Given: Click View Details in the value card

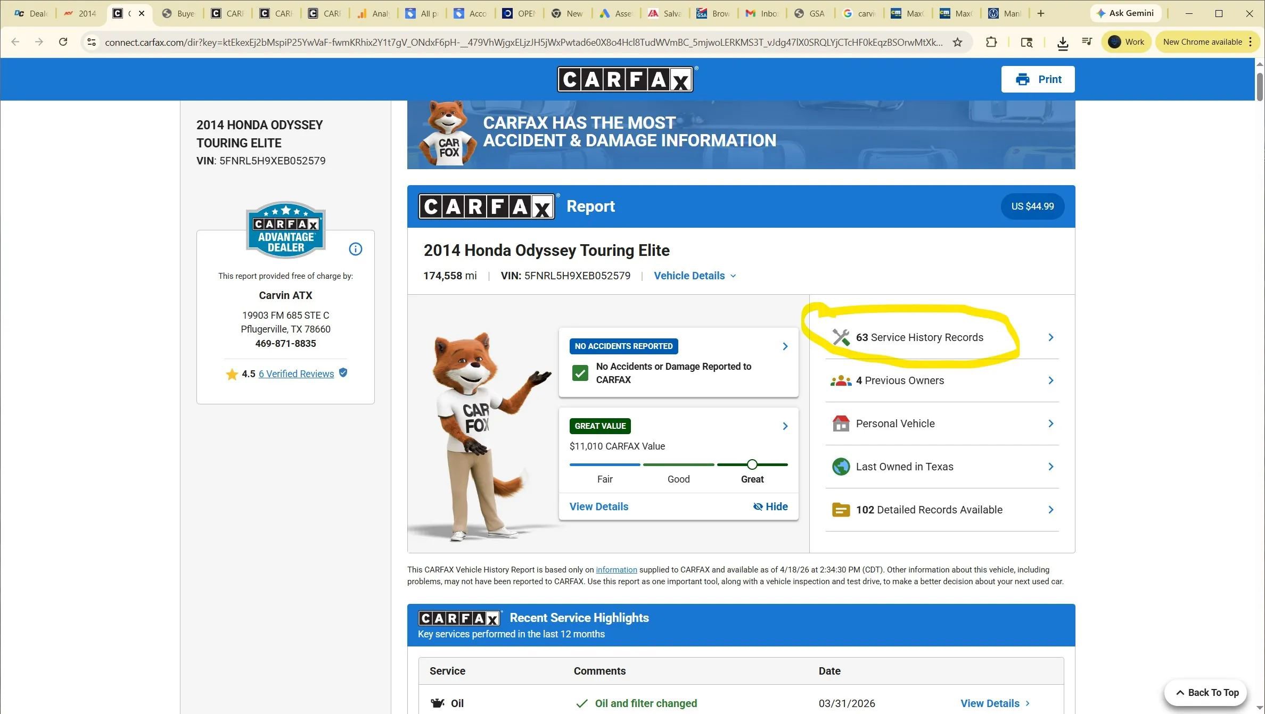Looking at the screenshot, I should [599, 507].
